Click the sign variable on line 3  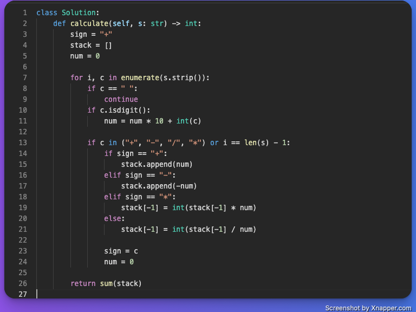click(x=79, y=35)
